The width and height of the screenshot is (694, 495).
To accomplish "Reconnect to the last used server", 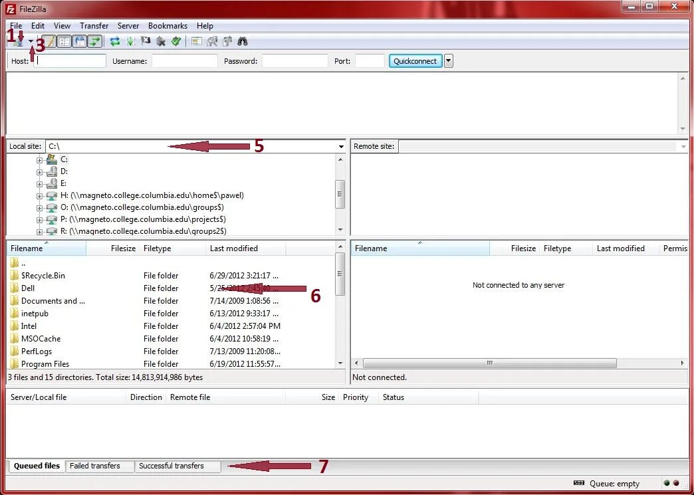I will [x=176, y=42].
